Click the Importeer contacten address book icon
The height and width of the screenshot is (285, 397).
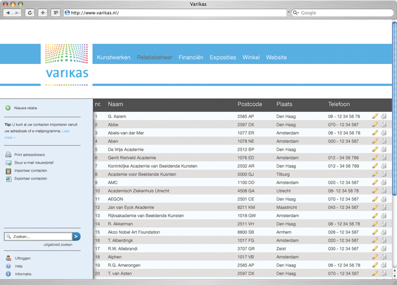[9, 171]
